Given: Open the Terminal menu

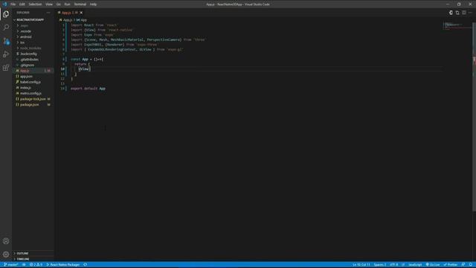Looking at the screenshot, I should coord(80,4).
